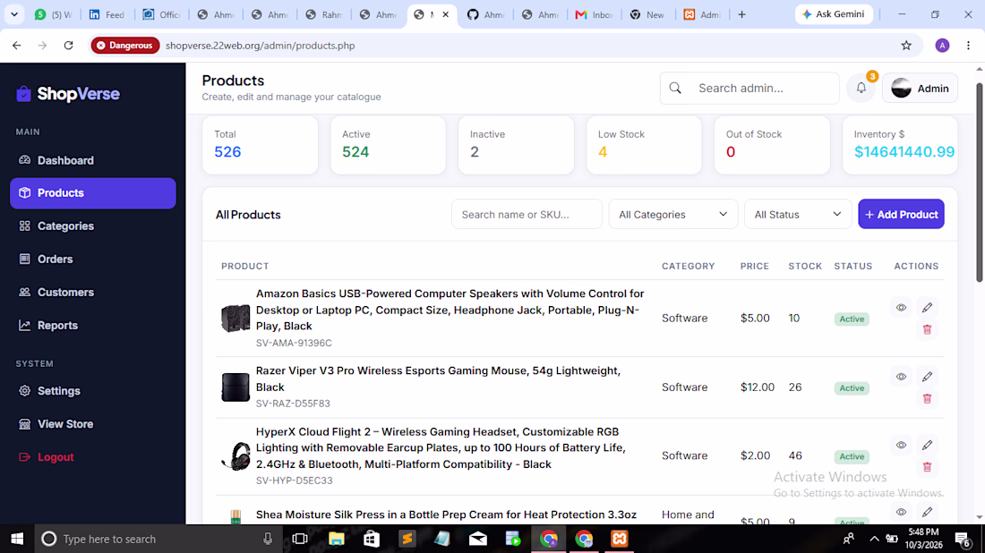Image resolution: width=985 pixels, height=553 pixels.
Task: Delete the HyperX Cloud Flight 2 product
Action: tap(927, 467)
